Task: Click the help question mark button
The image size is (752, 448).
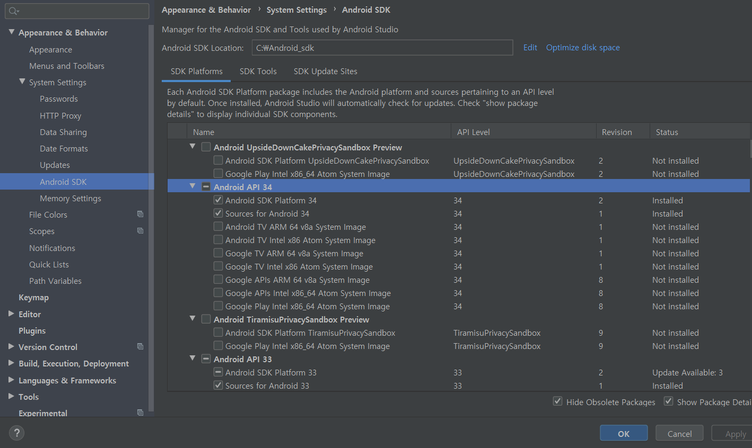Action: [x=16, y=433]
